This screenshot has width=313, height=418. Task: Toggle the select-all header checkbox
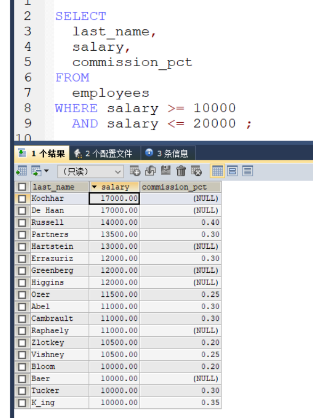click(22, 187)
